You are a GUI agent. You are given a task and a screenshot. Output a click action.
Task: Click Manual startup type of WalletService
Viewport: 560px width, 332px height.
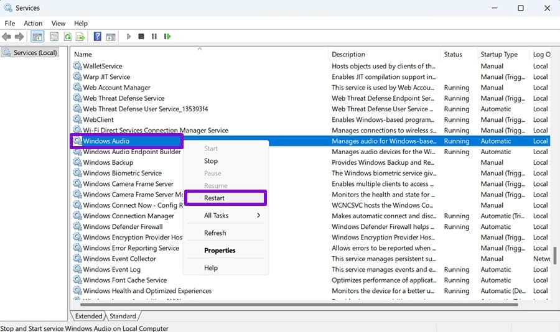(x=492, y=66)
